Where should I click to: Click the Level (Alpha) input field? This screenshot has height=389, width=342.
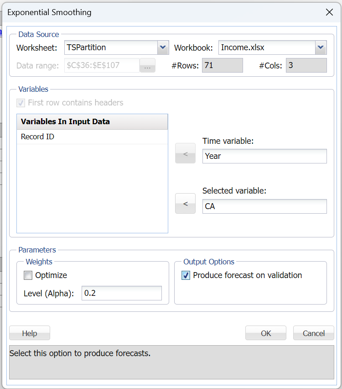pyautogui.click(x=121, y=293)
